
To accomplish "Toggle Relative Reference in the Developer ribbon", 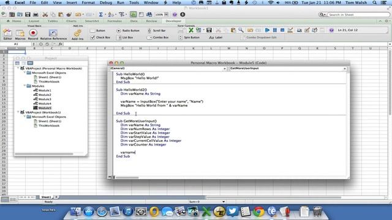I will pyautogui.click(x=53, y=34).
